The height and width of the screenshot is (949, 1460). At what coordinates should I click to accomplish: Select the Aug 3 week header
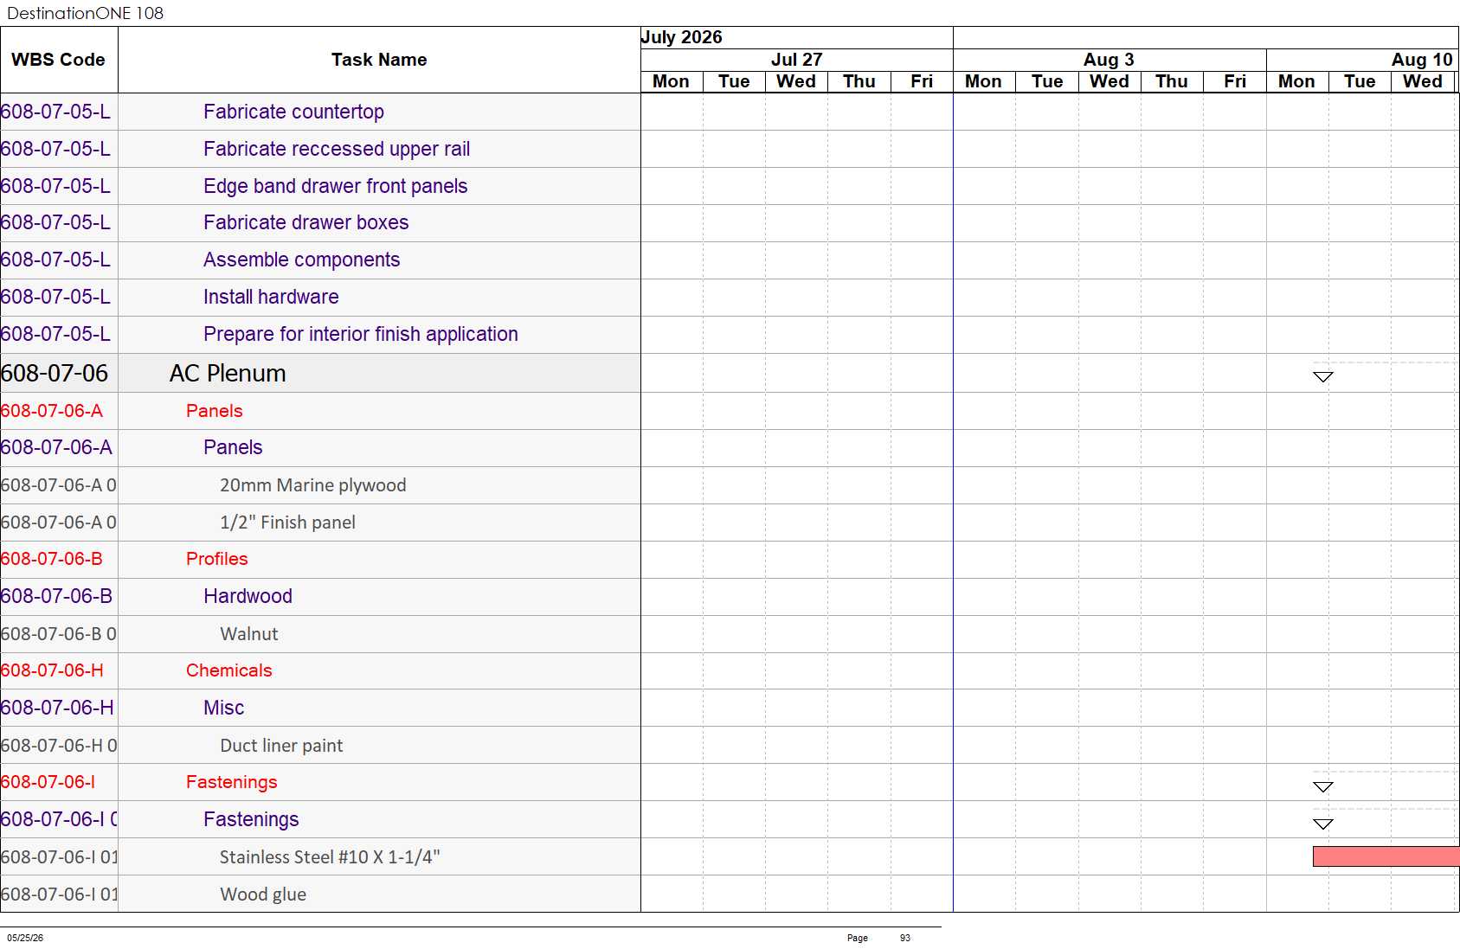tap(1109, 60)
